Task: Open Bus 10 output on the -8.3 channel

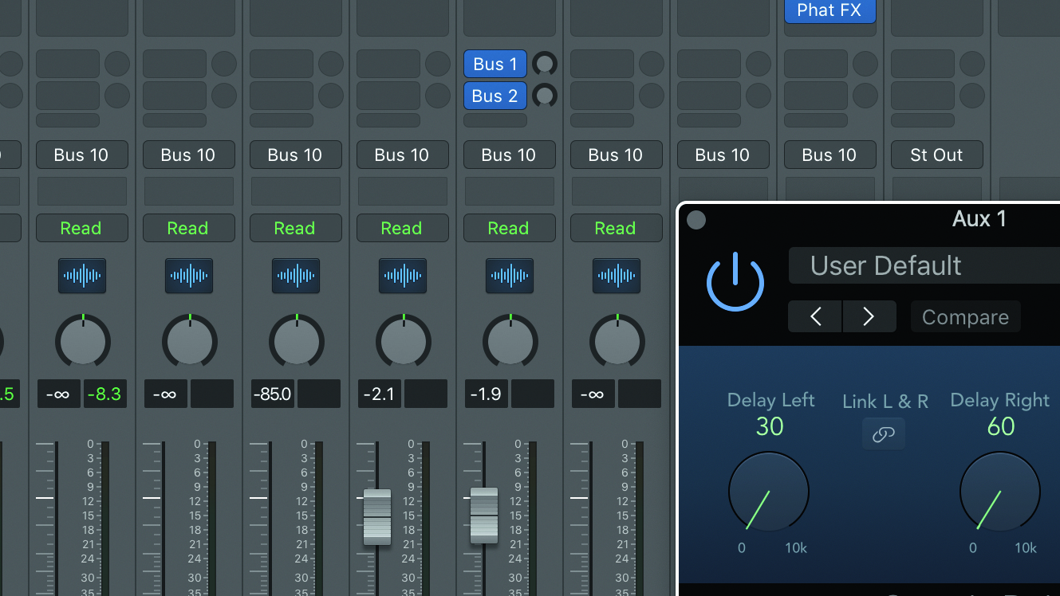Action: tap(81, 155)
